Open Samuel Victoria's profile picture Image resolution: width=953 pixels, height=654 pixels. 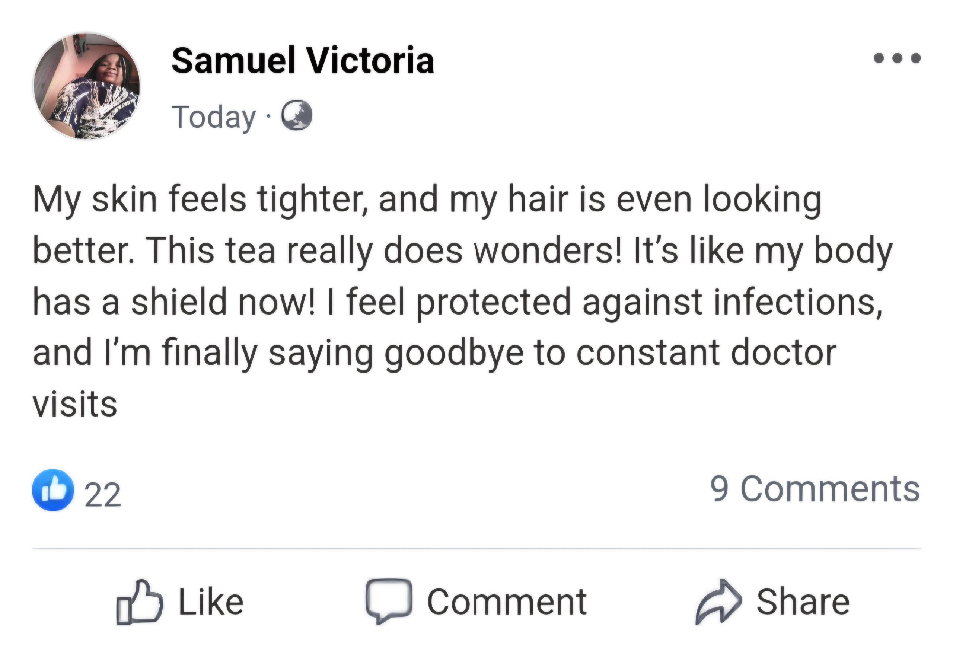pos(86,86)
